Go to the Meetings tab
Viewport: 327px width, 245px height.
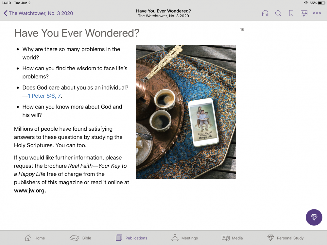(184, 238)
